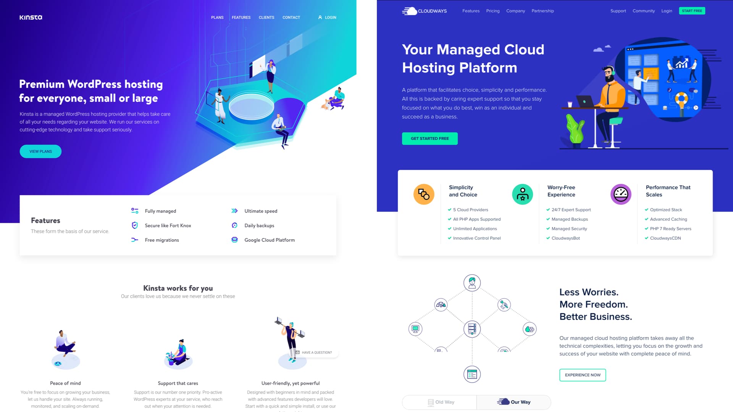Screen dimensions: 733x412
Task: Click the Get Started Free button on Cloudways
Action: tap(430, 138)
